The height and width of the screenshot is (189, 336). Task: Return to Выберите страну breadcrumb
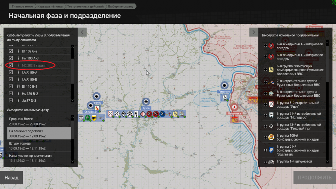[121, 6]
